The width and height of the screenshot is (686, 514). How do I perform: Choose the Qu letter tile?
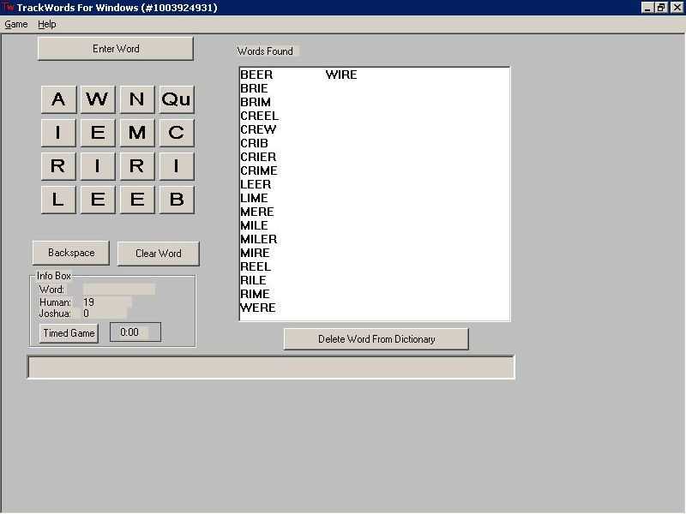[176, 99]
